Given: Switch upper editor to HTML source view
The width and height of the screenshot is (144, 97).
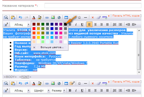Looking at the screenshot, I should [x=105, y=17].
